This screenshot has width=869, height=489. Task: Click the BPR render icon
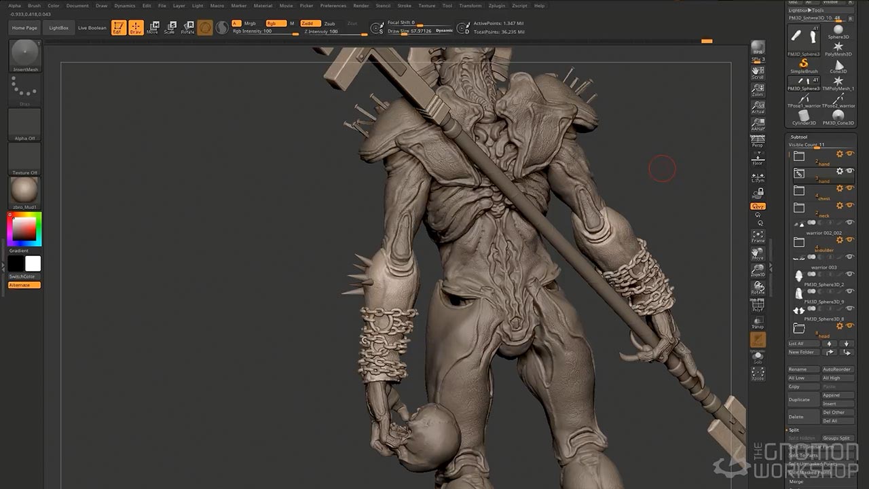[x=758, y=48]
